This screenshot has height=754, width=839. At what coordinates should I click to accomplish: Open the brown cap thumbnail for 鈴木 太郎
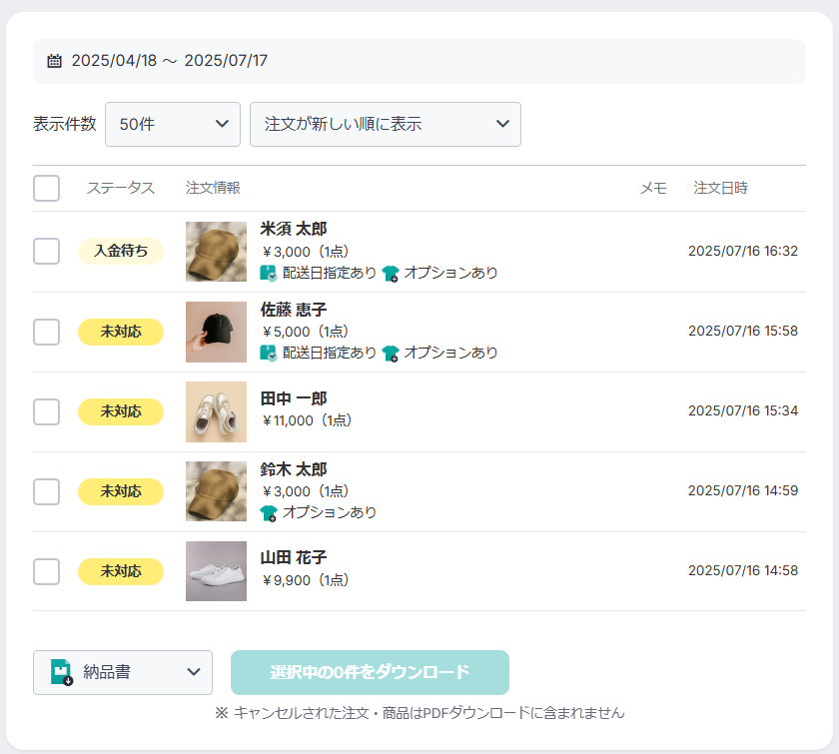tap(216, 491)
